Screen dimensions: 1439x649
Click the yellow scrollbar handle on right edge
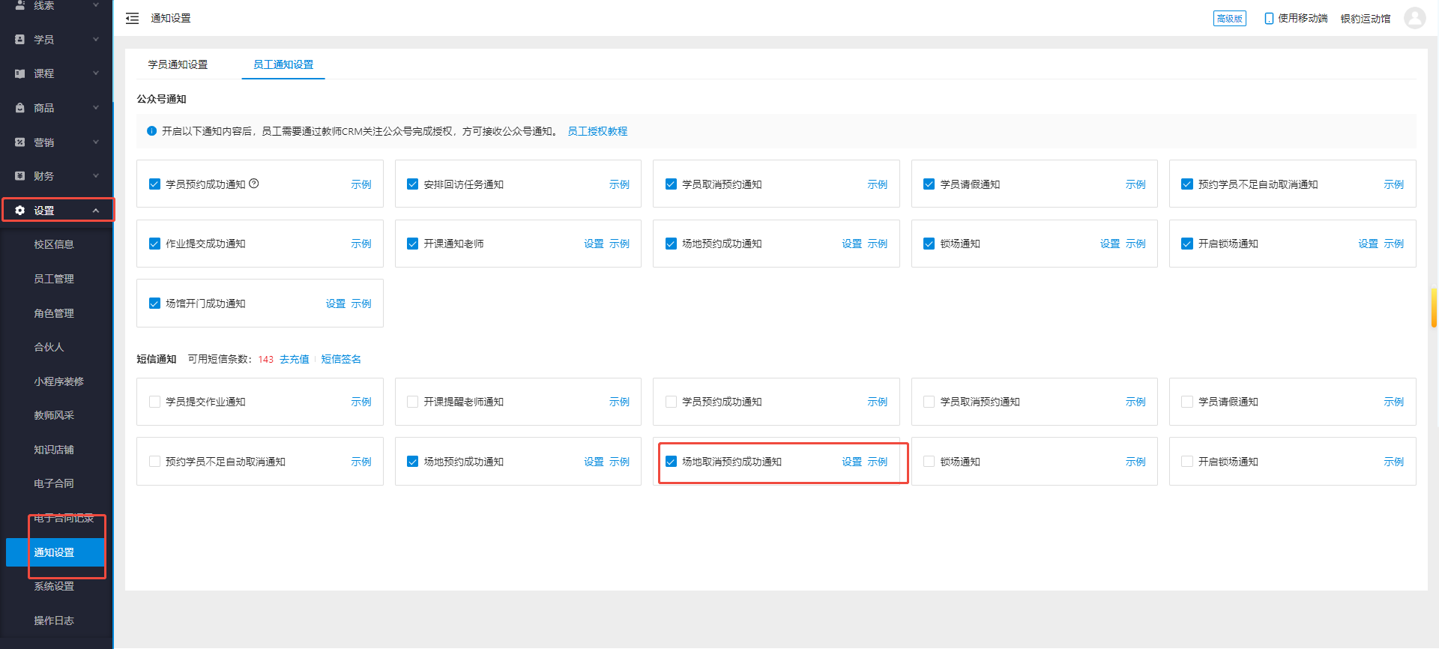[x=1433, y=308]
